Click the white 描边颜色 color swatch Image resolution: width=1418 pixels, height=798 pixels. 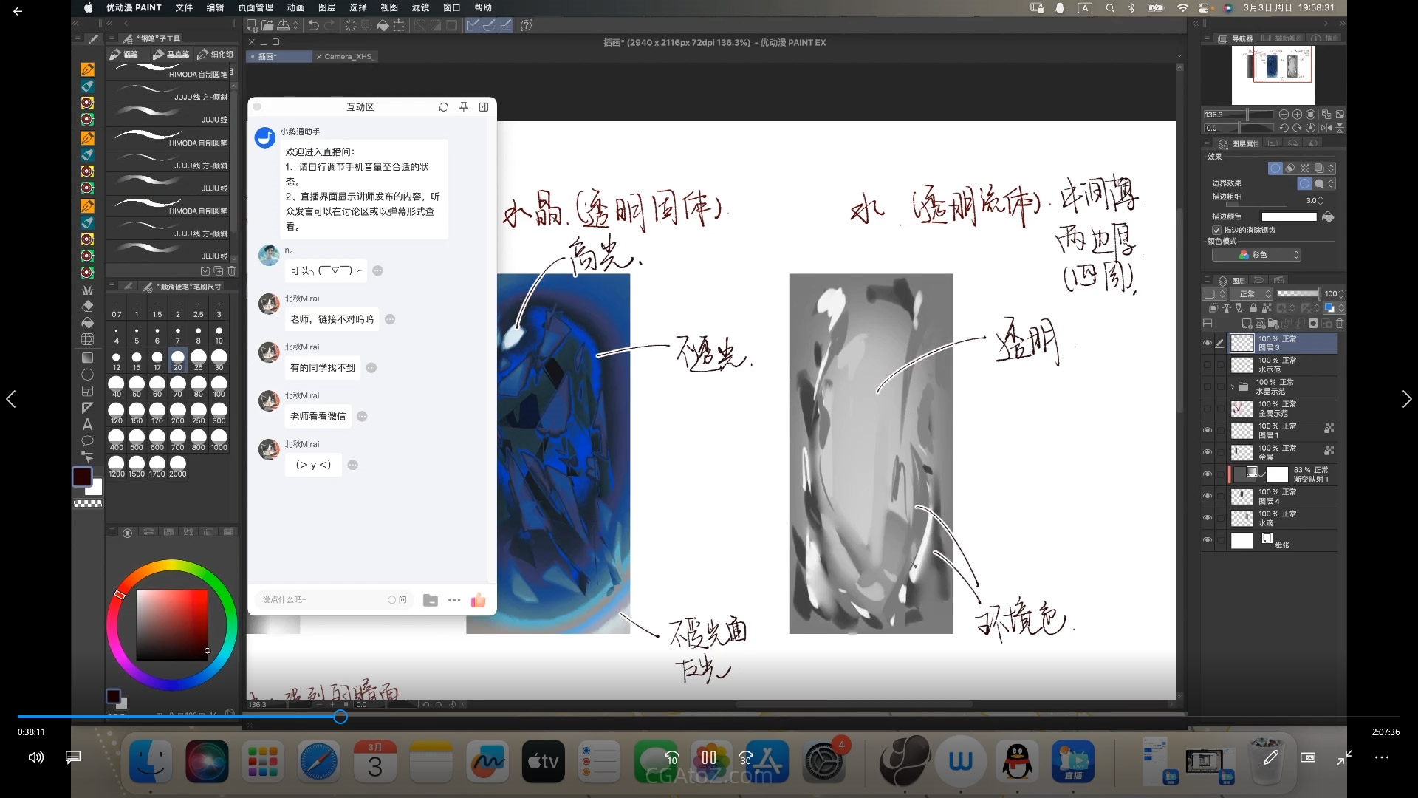point(1289,217)
